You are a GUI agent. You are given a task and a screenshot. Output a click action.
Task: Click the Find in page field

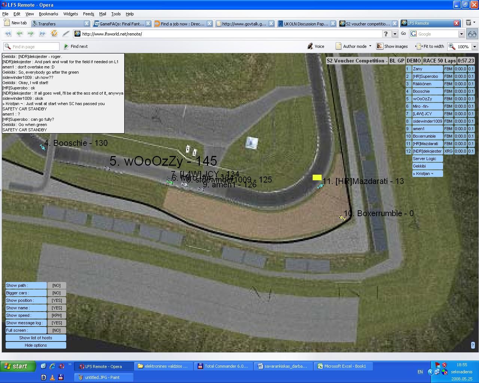pyautogui.click(x=31, y=47)
